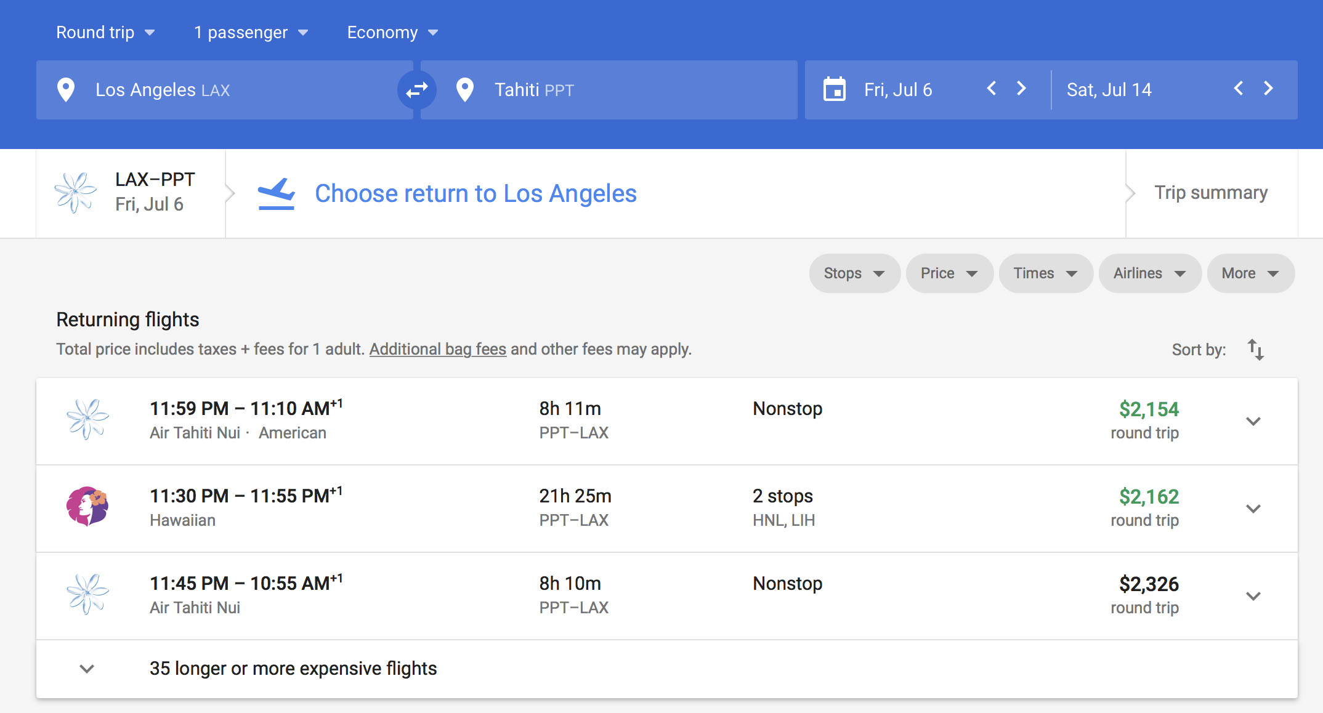This screenshot has width=1323, height=713.
Task: Go to previous return date before Jul 14
Action: pos(1239,89)
